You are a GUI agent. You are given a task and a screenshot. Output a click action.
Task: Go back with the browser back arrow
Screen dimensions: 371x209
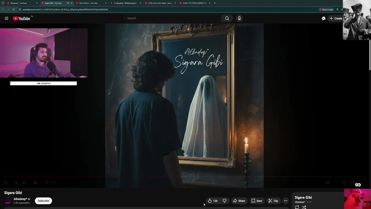click(x=3, y=9)
